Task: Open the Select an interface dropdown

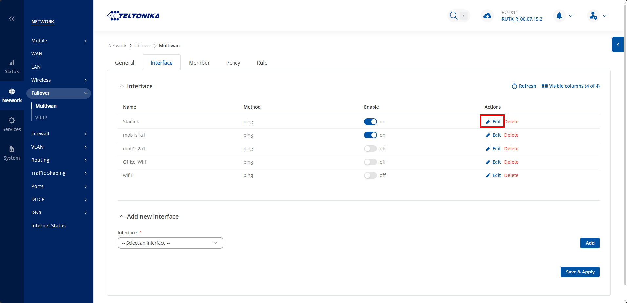Action: [x=170, y=243]
